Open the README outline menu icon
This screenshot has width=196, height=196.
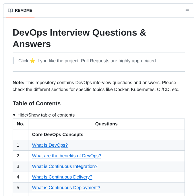pos(187,11)
